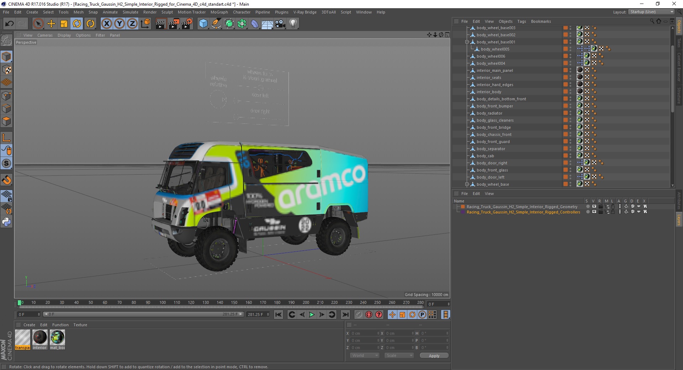The height and width of the screenshot is (370, 683).
Task: Click the Undo arrow icon
Action: (x=10, y=24)
